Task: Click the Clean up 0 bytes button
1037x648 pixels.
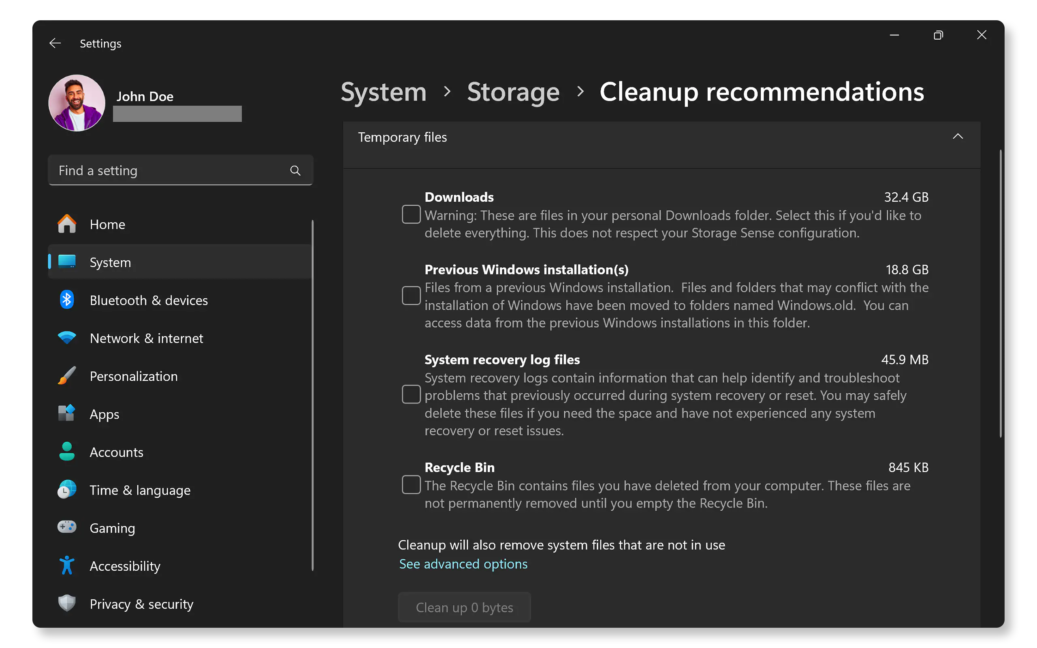Action: point(465,607)
